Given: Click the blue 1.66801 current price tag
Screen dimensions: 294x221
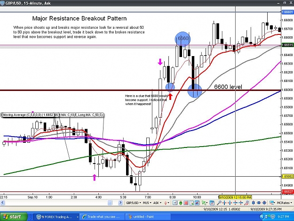Looking at the screenshot, I should 287,12.
